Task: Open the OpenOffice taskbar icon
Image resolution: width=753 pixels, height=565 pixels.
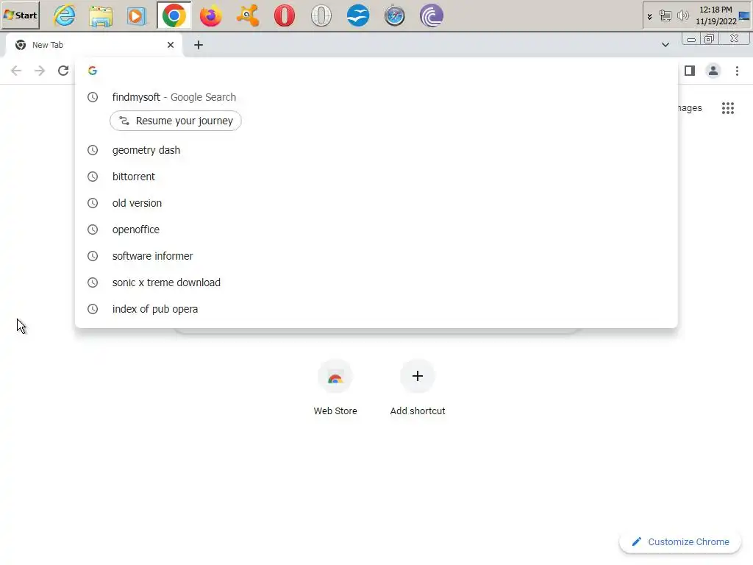Action: (358, 15)
